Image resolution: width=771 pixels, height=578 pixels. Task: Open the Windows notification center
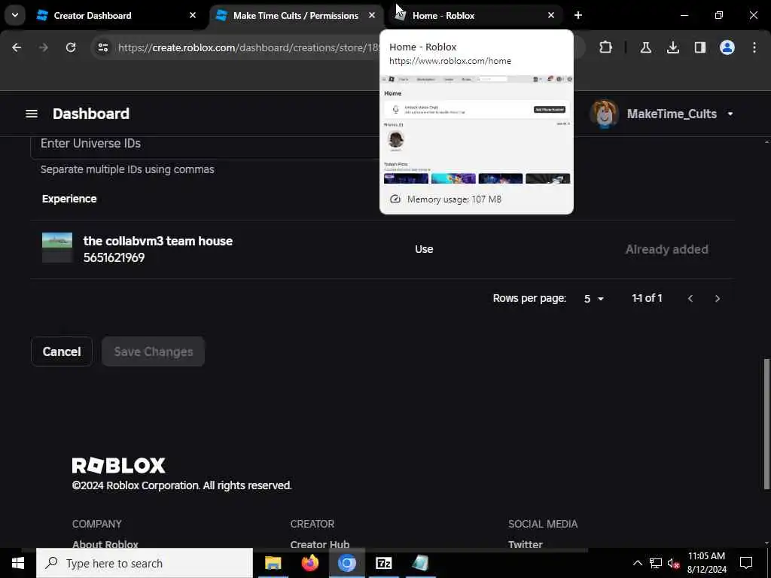(x=746, y=563)
